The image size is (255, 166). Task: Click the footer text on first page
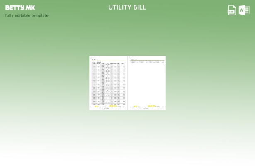[x=102, y=107]
